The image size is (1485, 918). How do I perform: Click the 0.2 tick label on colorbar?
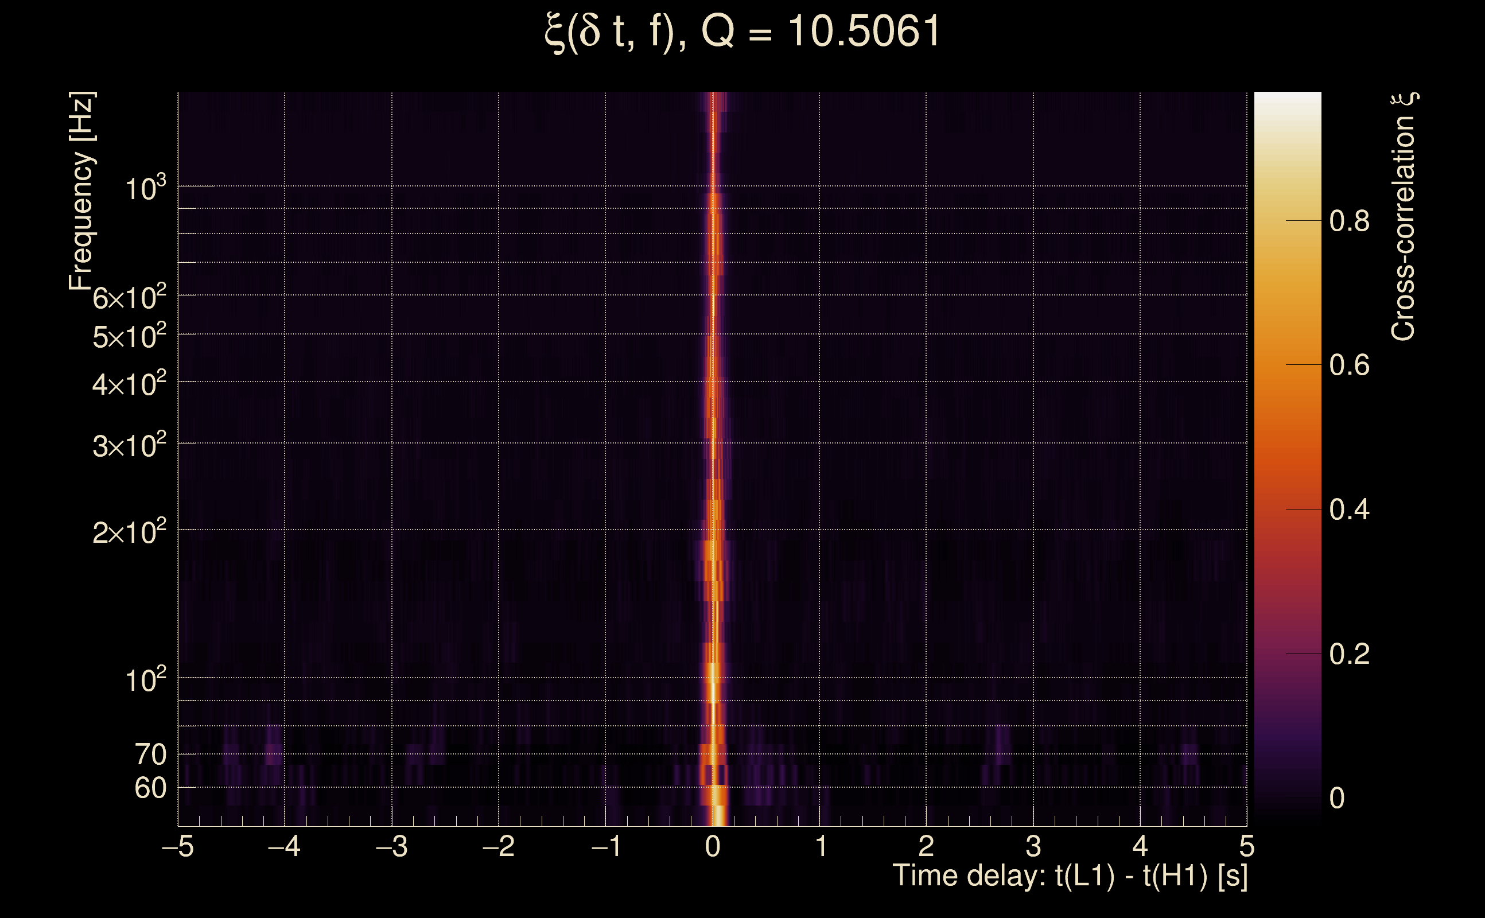pos(1349,654)
